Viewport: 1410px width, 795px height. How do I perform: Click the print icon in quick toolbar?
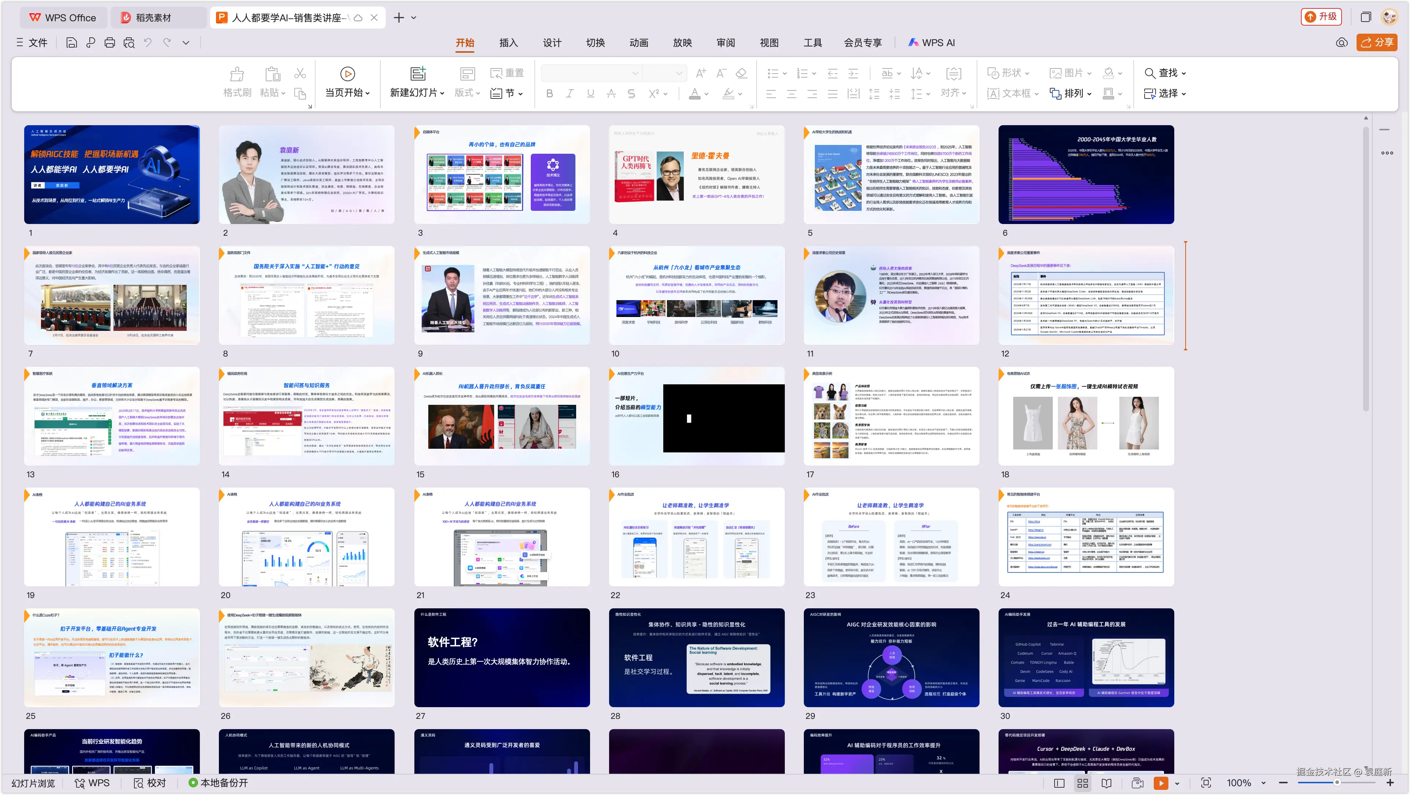109,43
